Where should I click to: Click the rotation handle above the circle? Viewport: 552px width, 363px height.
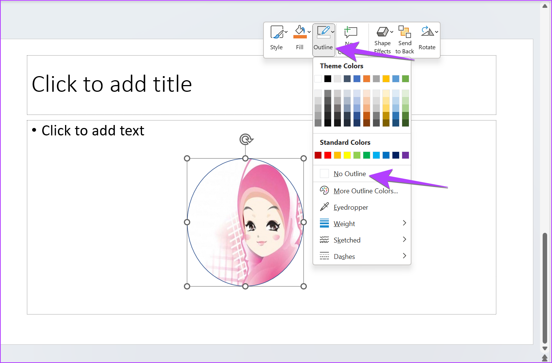(246, 138)
